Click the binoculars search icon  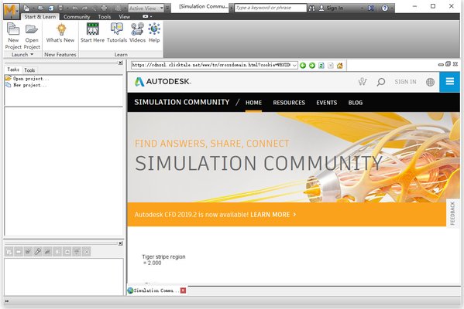pyautogui.click(x=311, y=8)
